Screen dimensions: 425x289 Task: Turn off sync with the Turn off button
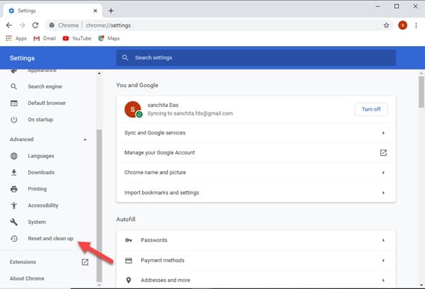tap(371, 109)
